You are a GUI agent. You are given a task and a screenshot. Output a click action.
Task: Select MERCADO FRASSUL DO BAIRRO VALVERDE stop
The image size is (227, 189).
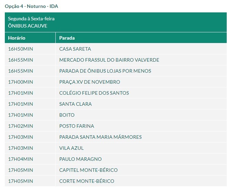click(109, 60)
